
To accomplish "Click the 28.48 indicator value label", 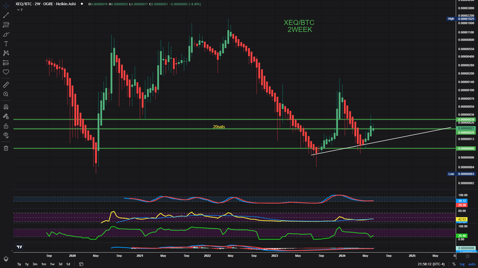I will [462, 235].
